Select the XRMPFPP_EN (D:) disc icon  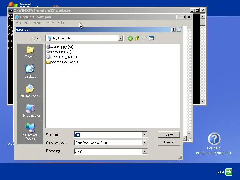click(48, 57)
